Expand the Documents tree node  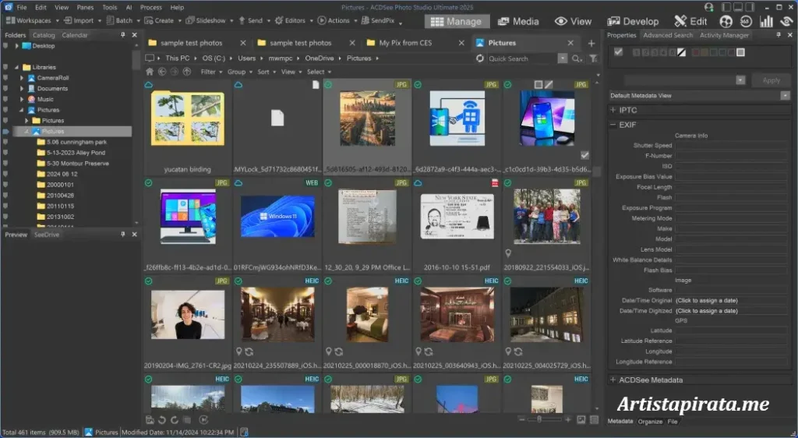(21, 89)
